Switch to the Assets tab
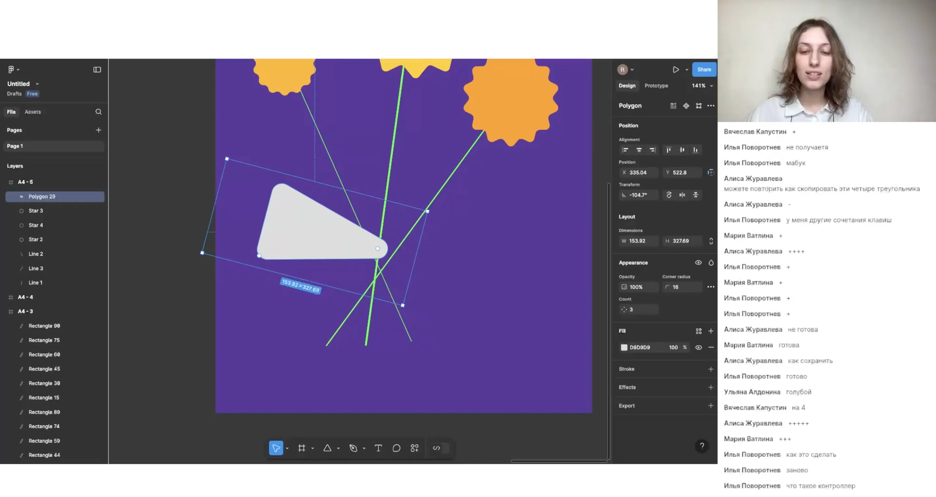Image resolution: width=936 pixels, height=497 pixels. [x=33, y=112]
